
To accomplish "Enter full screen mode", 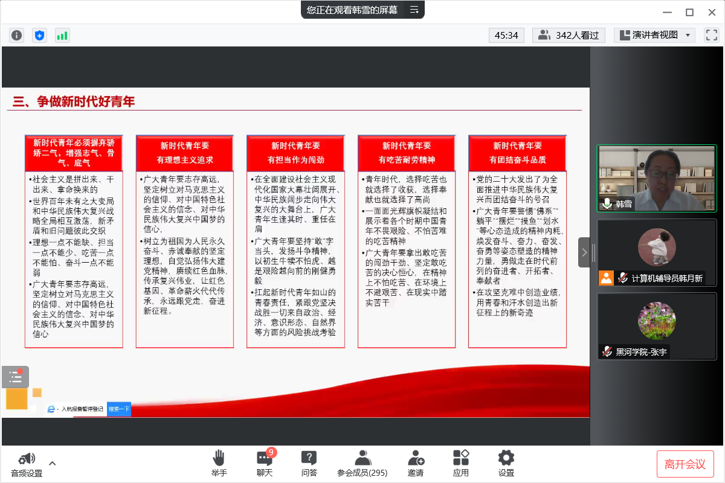I will pyautogui.click(x=711, y=36).
